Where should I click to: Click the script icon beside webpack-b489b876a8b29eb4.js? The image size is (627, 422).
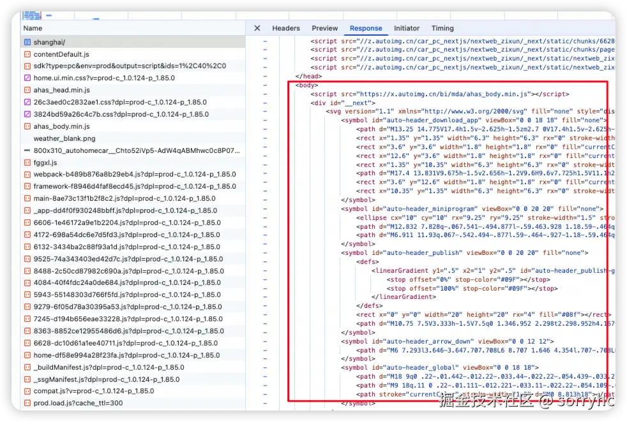27,175
